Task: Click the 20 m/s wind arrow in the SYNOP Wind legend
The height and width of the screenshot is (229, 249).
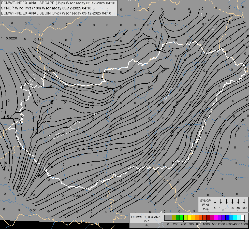Action: coord(227,201)
